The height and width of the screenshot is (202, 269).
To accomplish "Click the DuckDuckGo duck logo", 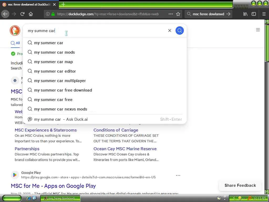I will (x=15, y=31).
